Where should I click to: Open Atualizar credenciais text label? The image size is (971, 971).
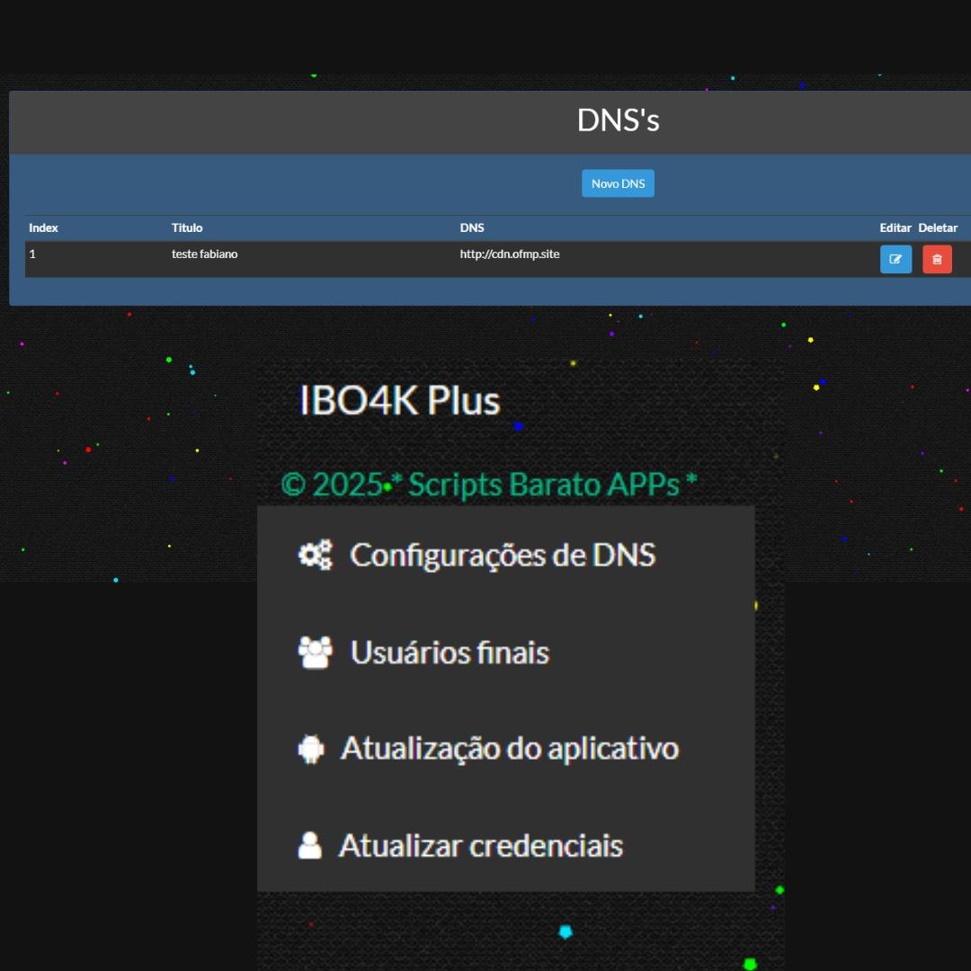(x=480, y=845)
